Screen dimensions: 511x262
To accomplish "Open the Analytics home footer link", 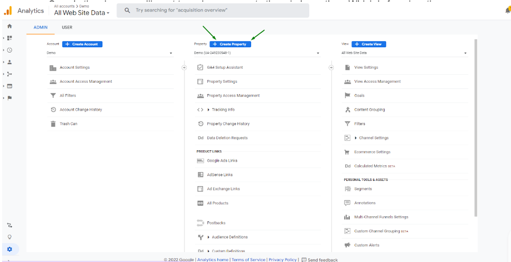I will (x=213, y=260).
